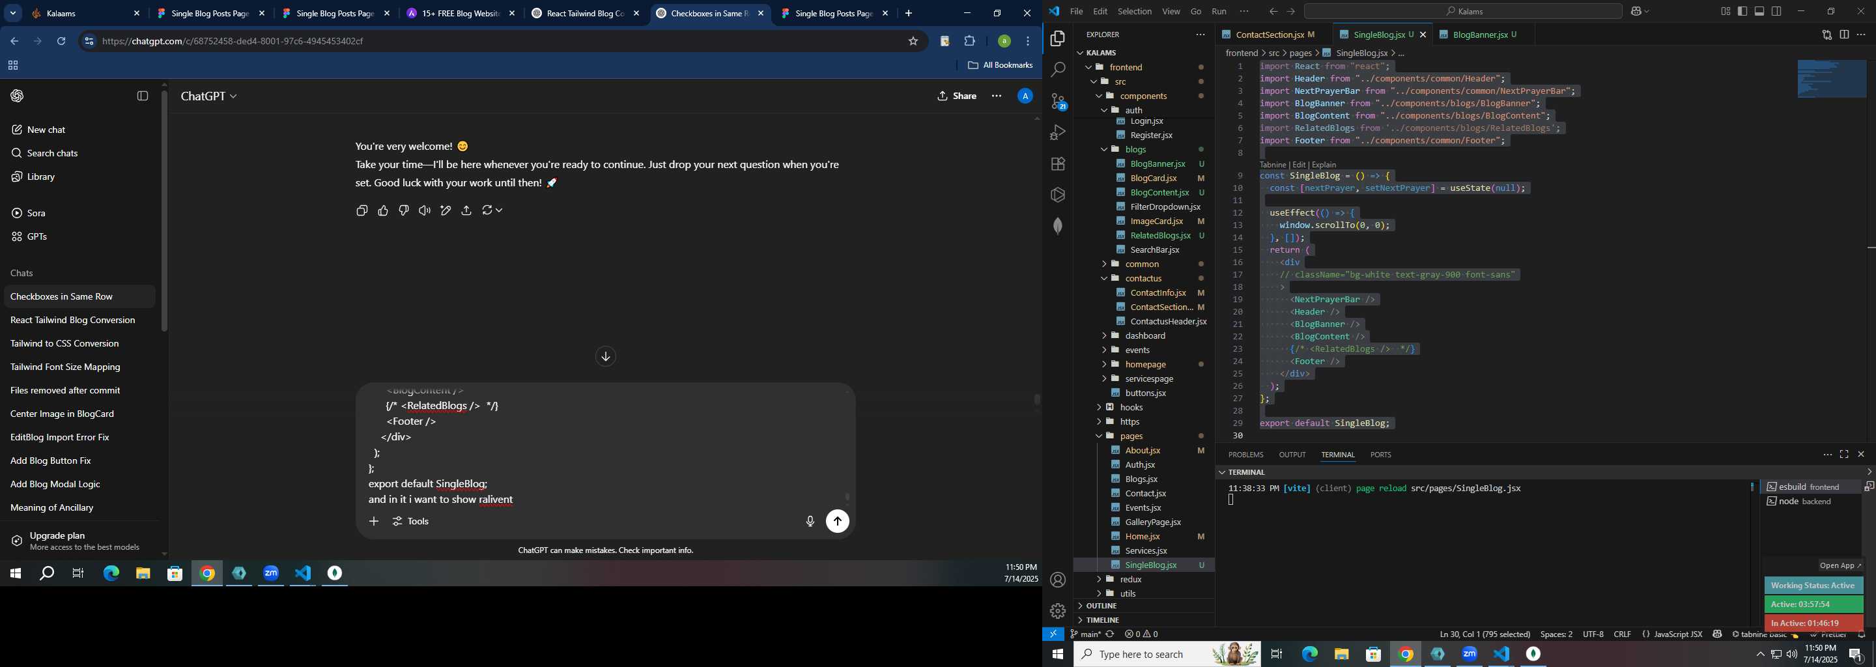Switch to '15+ FREE Blog Website' tab

(x=461, y=13)
